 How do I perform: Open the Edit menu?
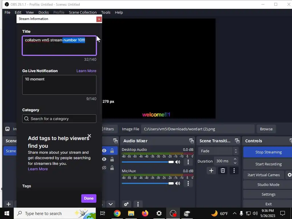[x=18, y=12]
